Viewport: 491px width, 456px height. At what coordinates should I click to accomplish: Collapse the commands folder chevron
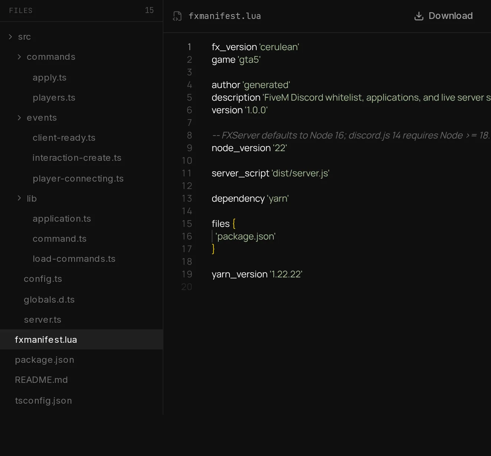click(x=19, y=56)
